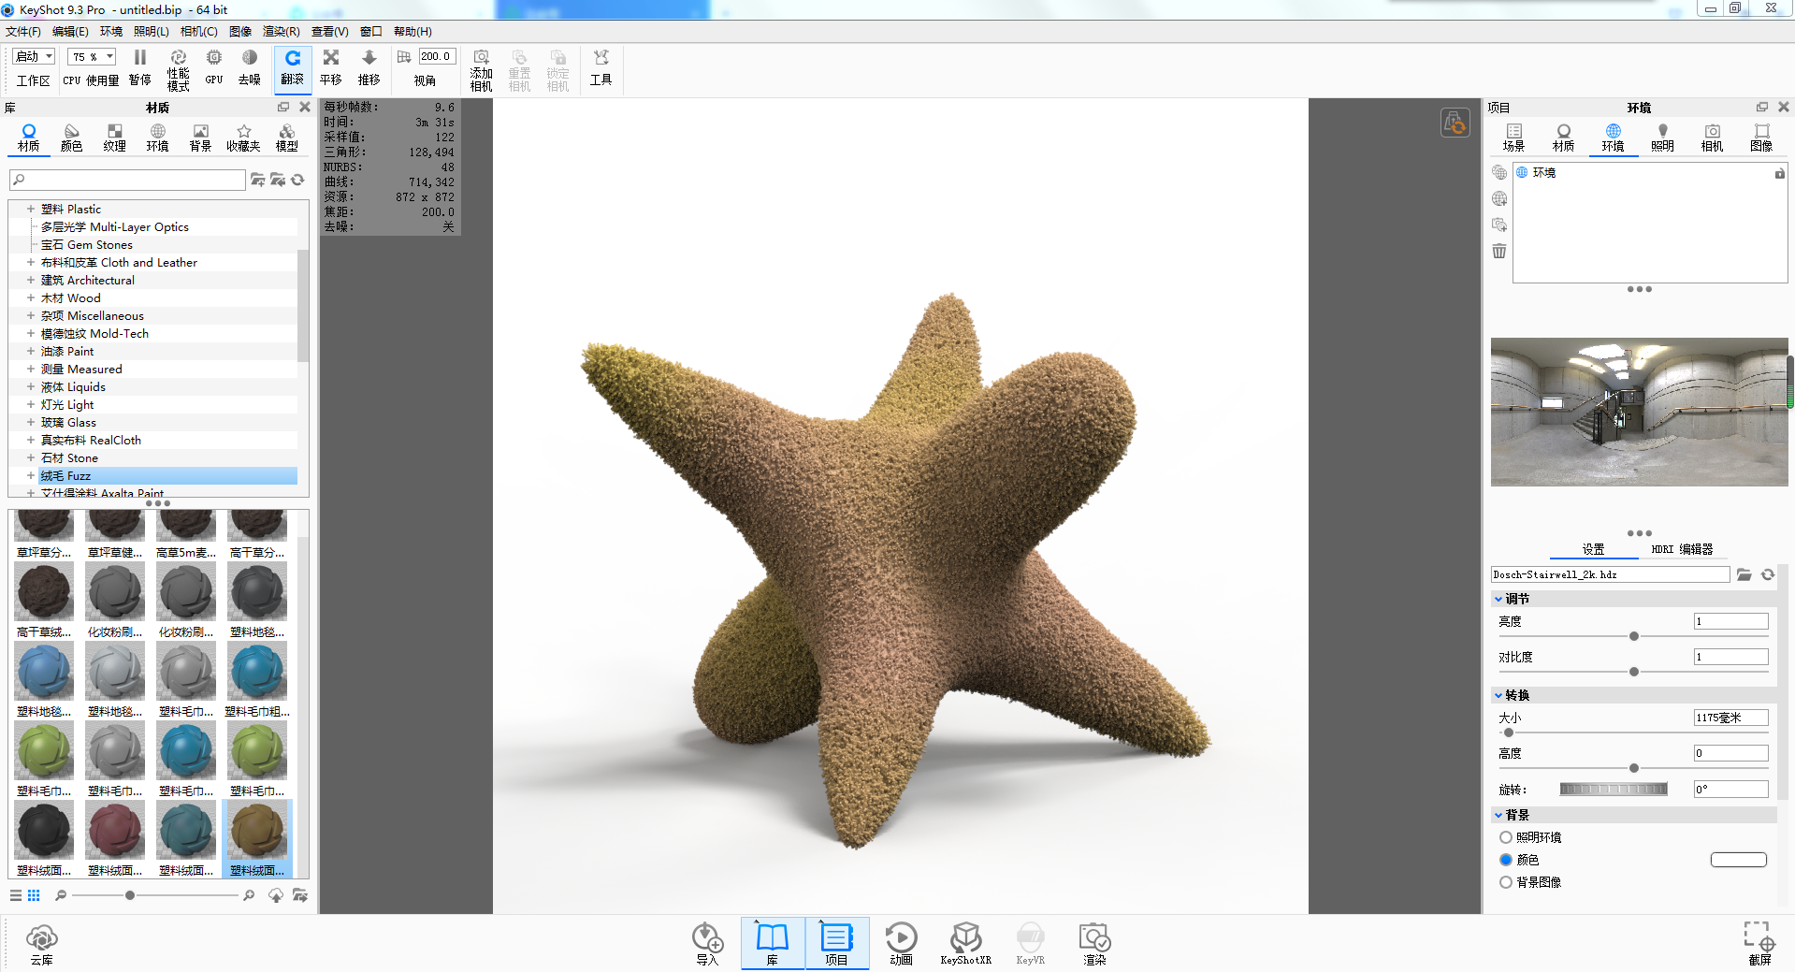1795x972 pixels.
Task: Switch library to list view
Action: (16, 895)
